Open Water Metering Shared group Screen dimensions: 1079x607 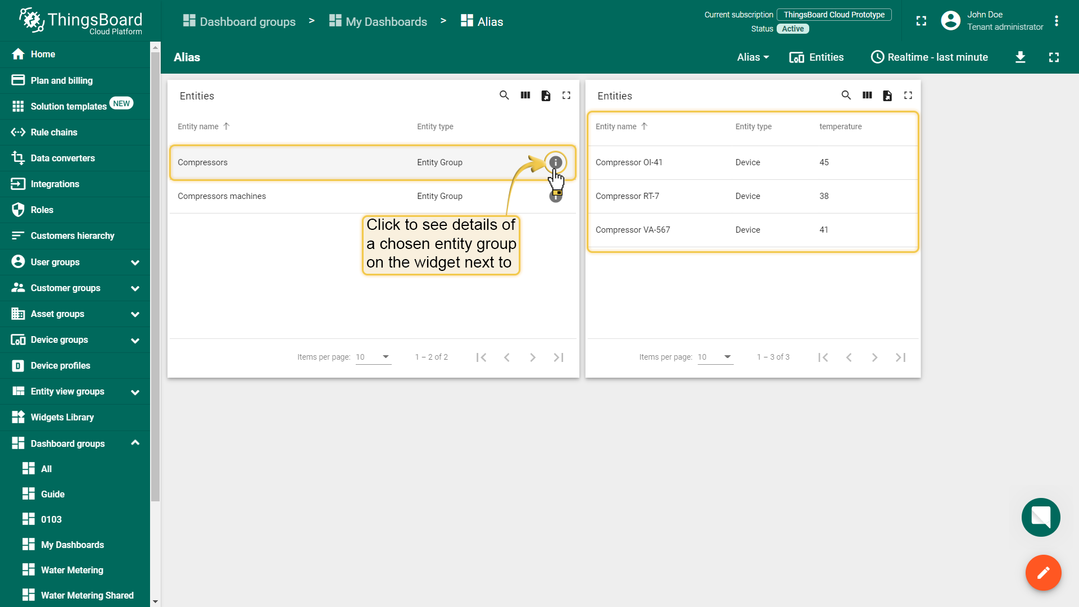(75, 595)
